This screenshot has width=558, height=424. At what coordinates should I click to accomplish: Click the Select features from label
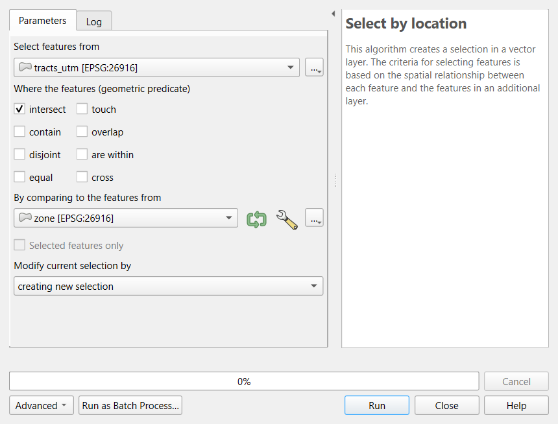56,47
